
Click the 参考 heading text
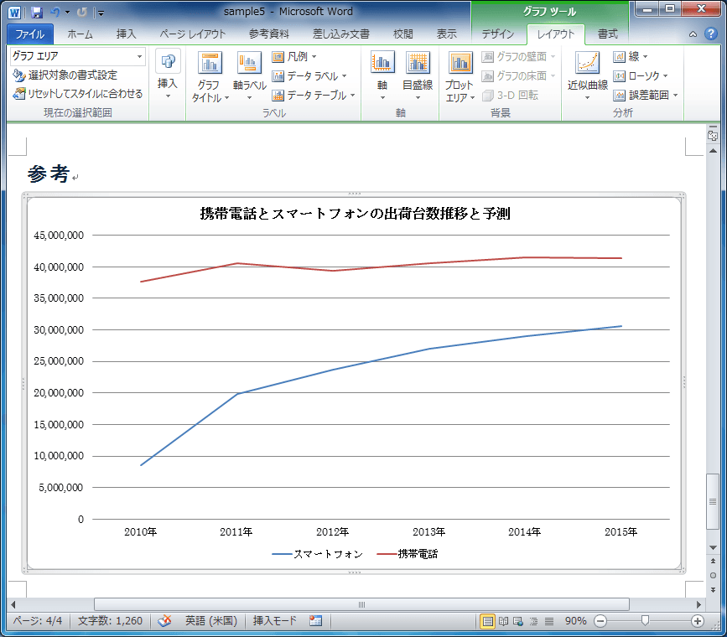(49, 173)
